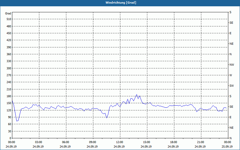Click the 21:00 time label

point(200,142)
